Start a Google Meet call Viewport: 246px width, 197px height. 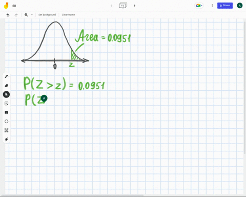[199, 6]
